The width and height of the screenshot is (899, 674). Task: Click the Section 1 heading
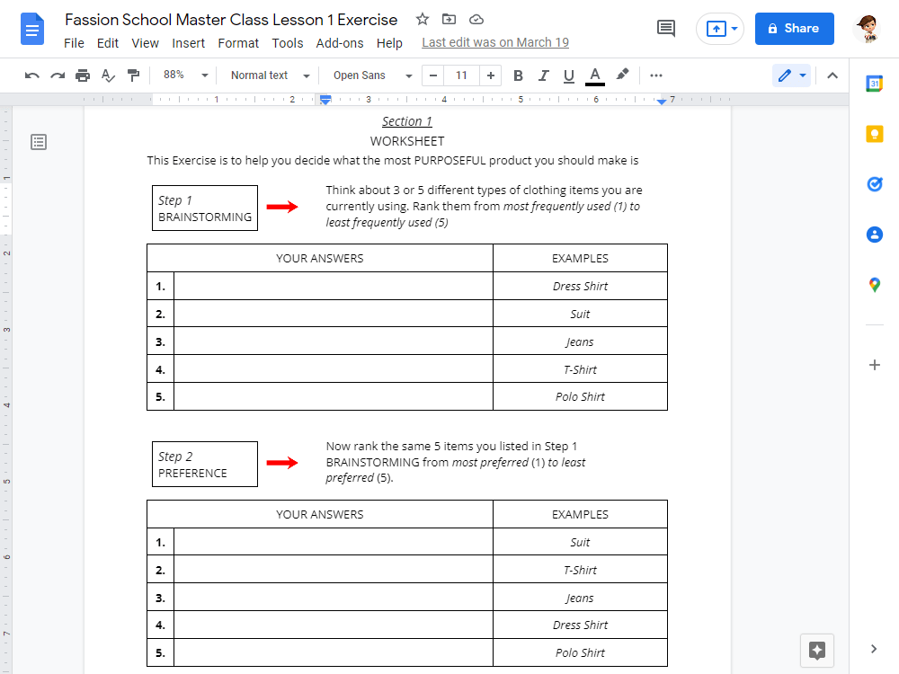point(407,121)
